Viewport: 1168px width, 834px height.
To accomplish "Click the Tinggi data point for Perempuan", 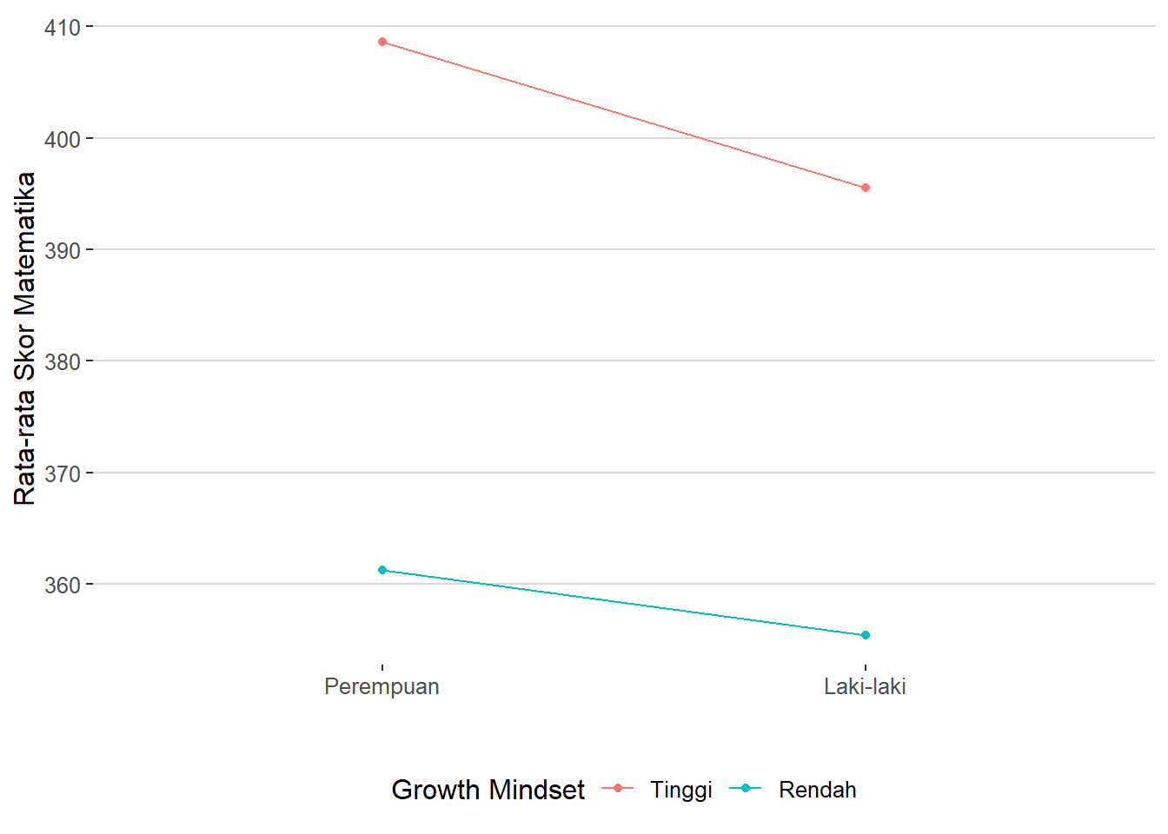I will 382,42.
